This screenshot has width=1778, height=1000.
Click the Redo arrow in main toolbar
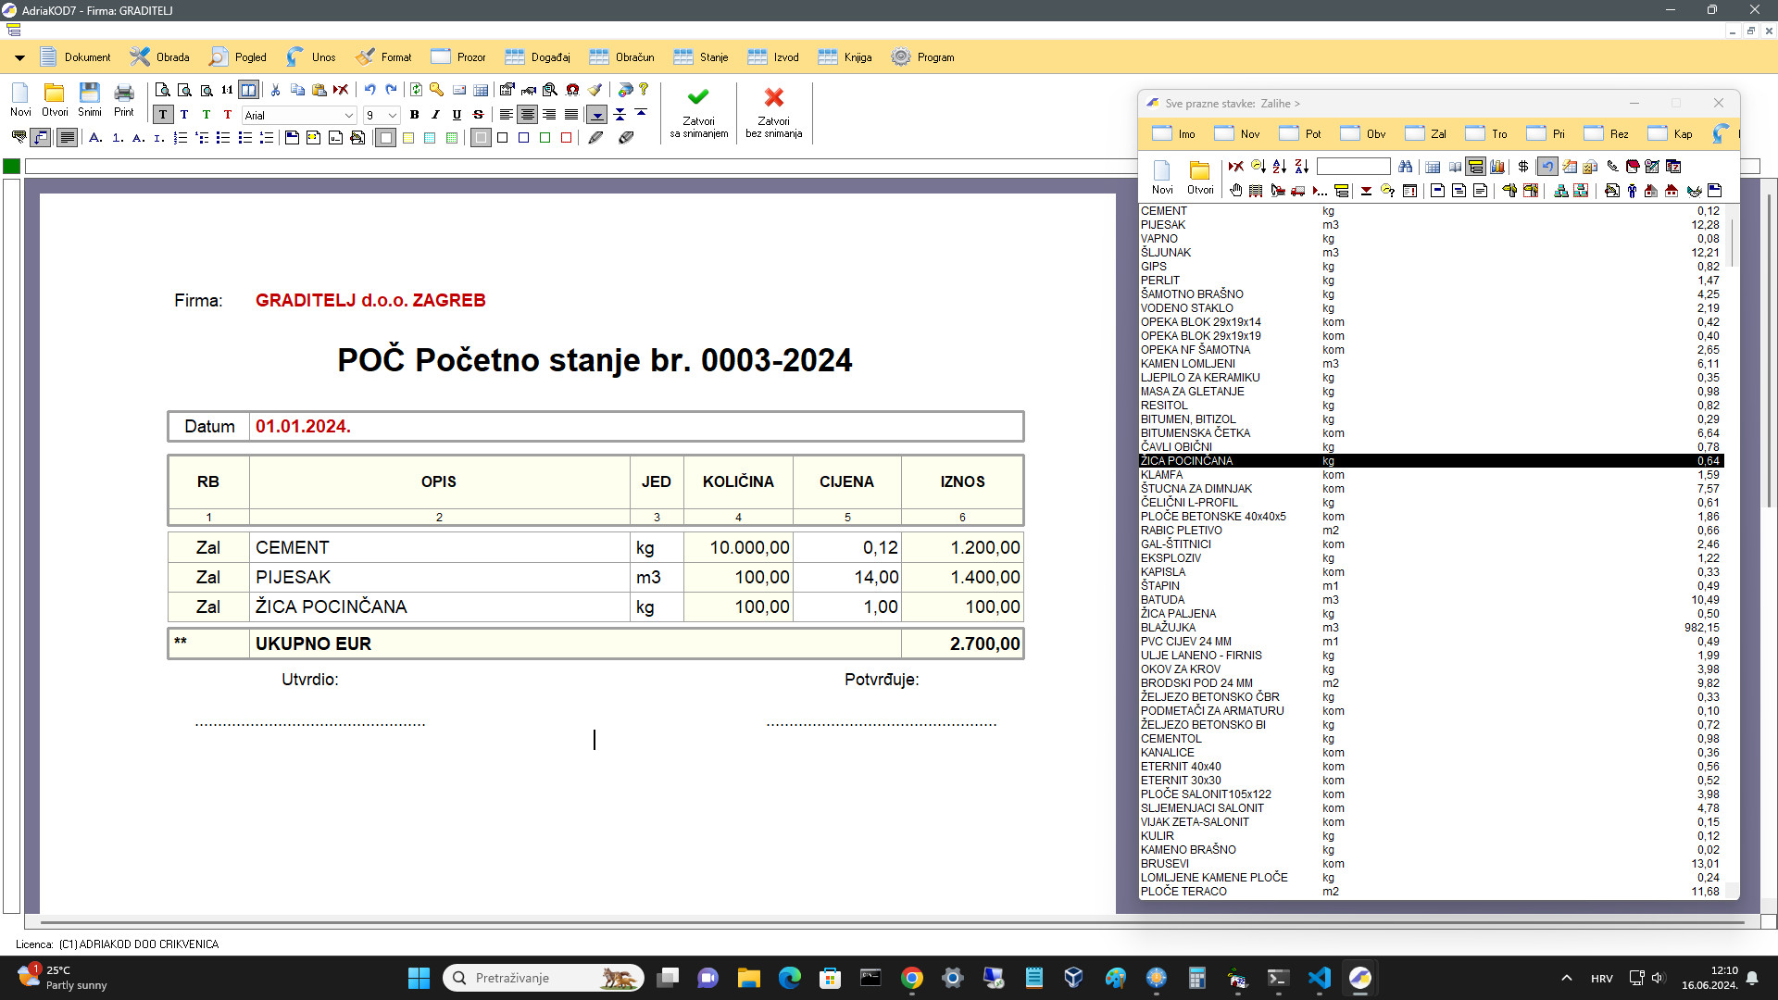(x=391, y=90)
